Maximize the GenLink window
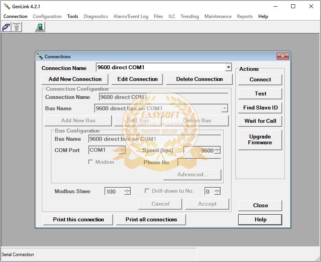The image size is (321, 262). click(293, 6)
